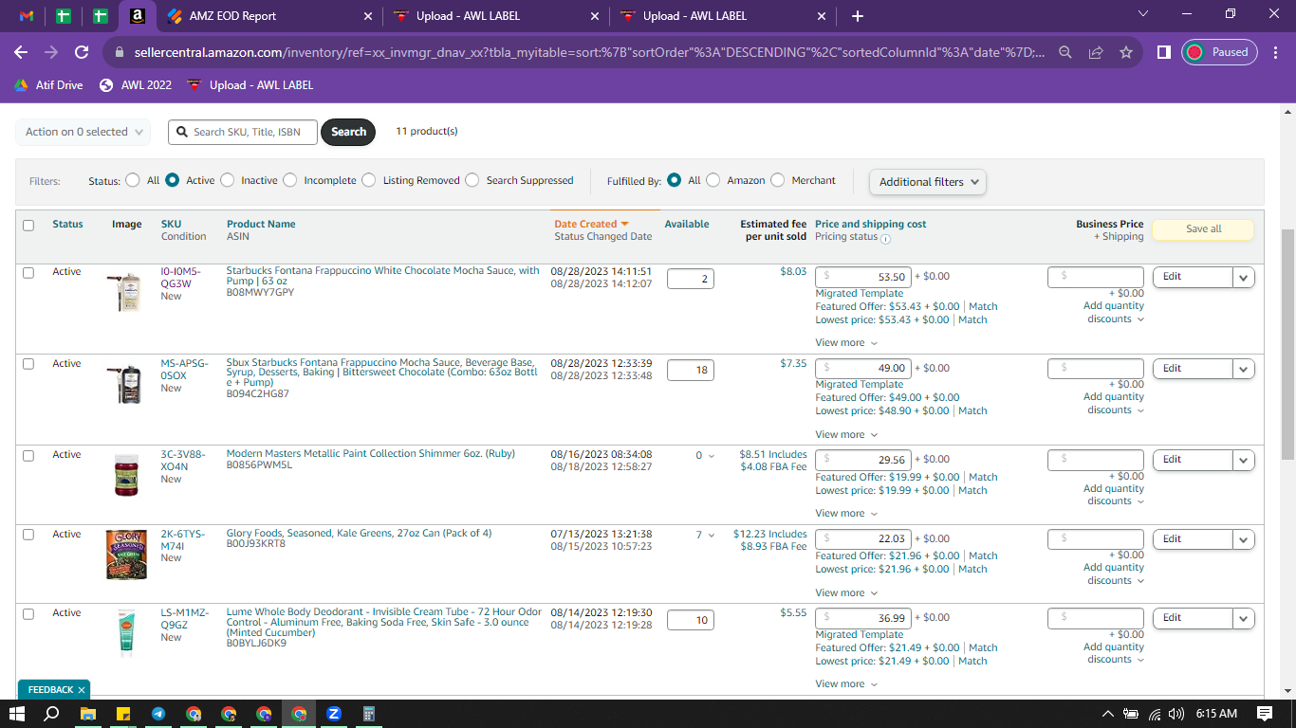The image size is (1296, 728).
Task: Tick the select-all checkbox in table header
Action: pyautogui.click(x=28, y=226)
